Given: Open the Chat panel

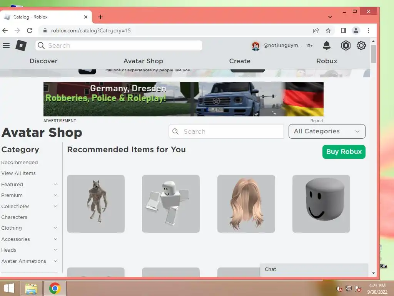Looking at the screenshot, I should [x=314, y=269].
